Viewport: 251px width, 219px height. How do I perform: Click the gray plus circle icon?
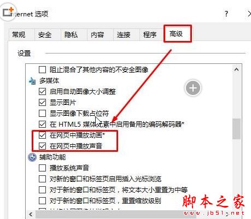(x=193, y=88)
